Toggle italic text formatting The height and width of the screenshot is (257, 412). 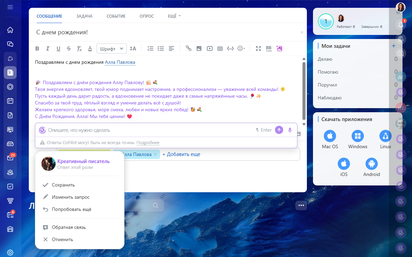pos(48,48)
